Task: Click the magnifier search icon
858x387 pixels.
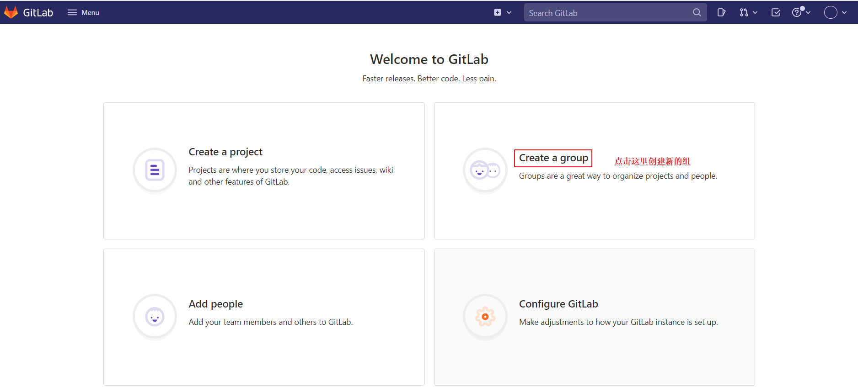Action: (697, 13)
